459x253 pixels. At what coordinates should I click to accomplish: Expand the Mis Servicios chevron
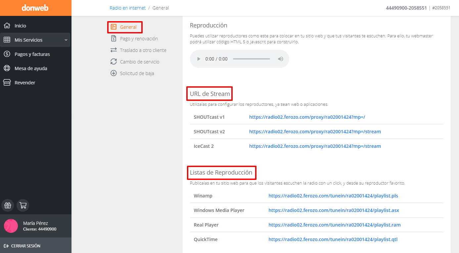click(66, 40)
